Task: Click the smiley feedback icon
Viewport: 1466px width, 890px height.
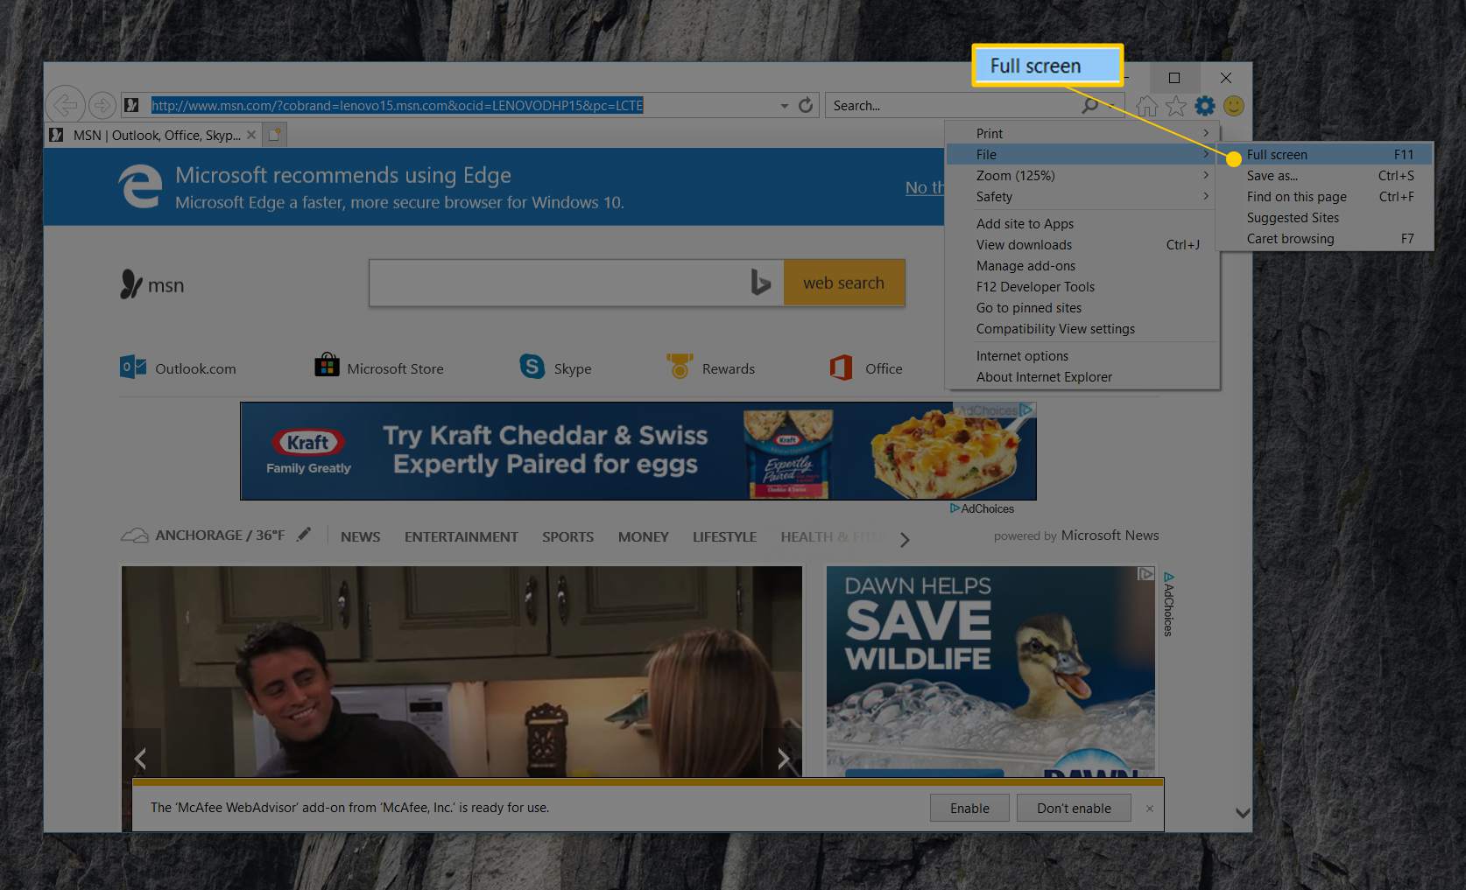Action: click(1234, 106)
